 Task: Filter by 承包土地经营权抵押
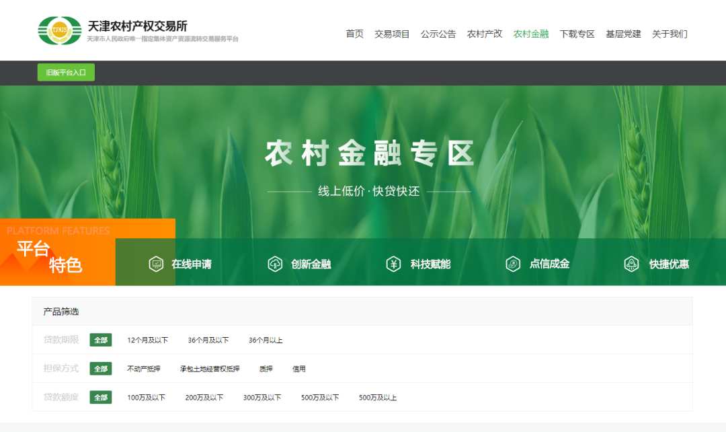(209, 369)
